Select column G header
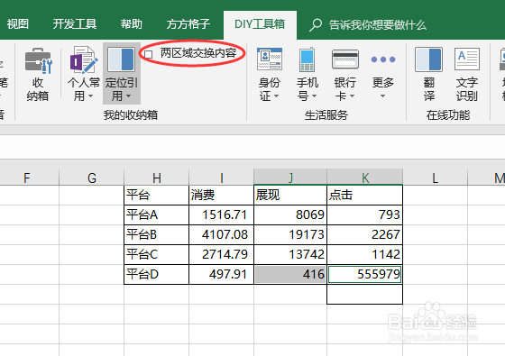 [92, 178]
